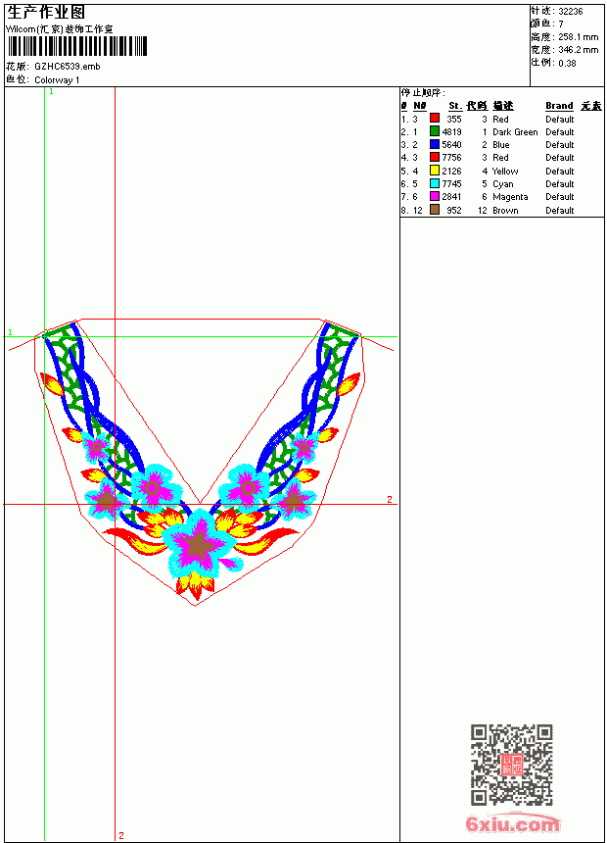
Task: Click the cyan color swatch
Action: (435, 183)
